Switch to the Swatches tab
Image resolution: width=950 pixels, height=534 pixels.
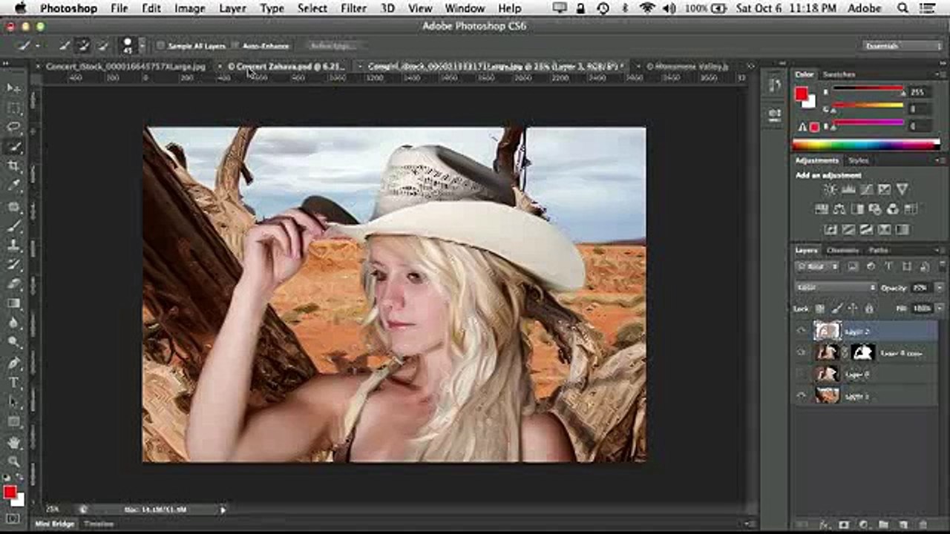tap(839, 75)
